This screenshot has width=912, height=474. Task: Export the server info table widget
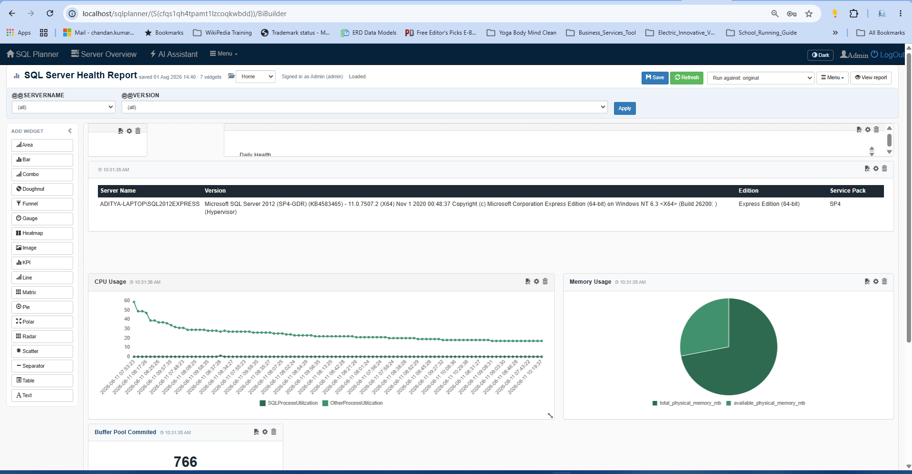tap(867, 168)
